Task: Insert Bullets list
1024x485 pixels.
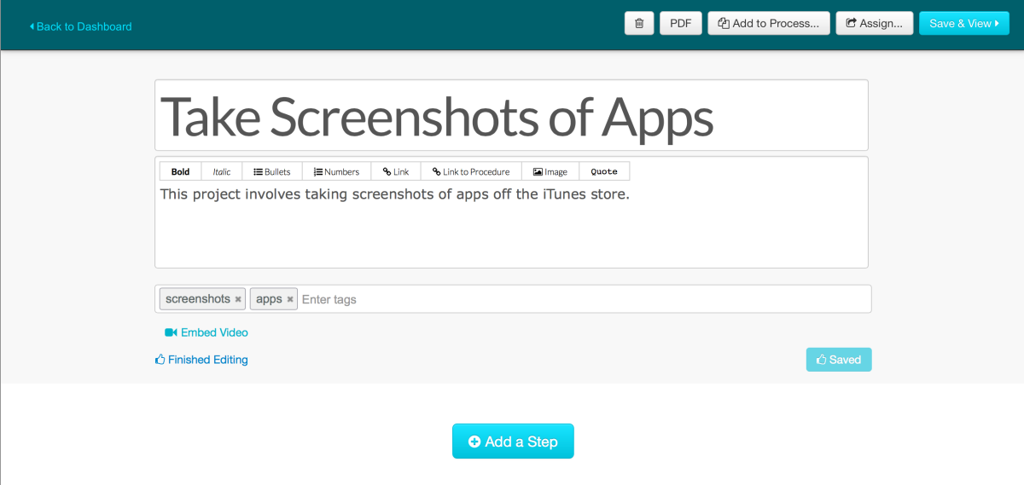Action: 272,171
